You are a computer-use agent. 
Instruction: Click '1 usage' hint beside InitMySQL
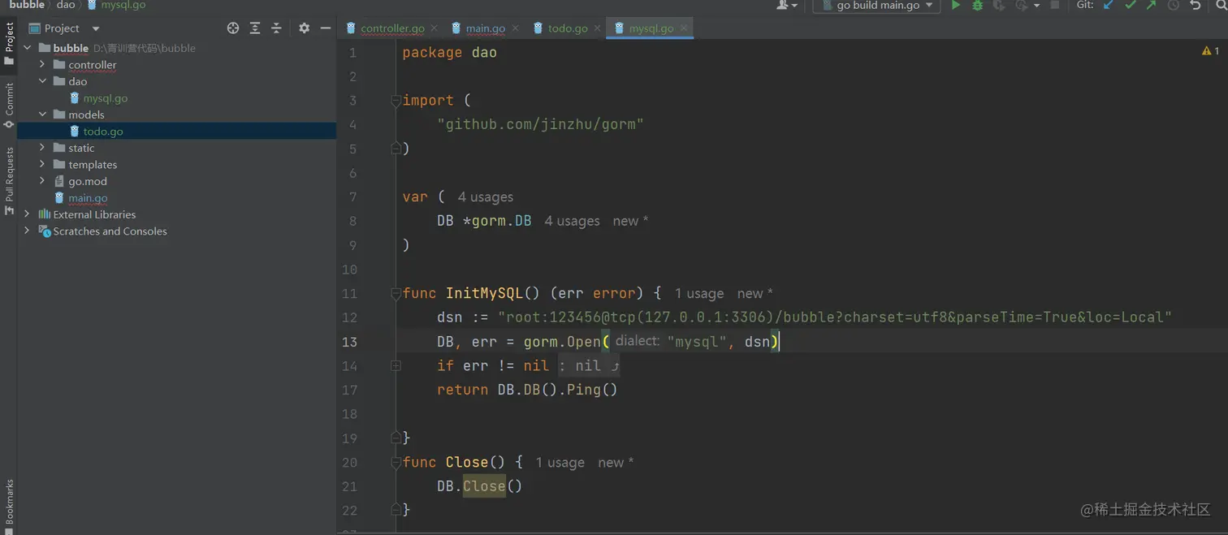pos(699,294)
